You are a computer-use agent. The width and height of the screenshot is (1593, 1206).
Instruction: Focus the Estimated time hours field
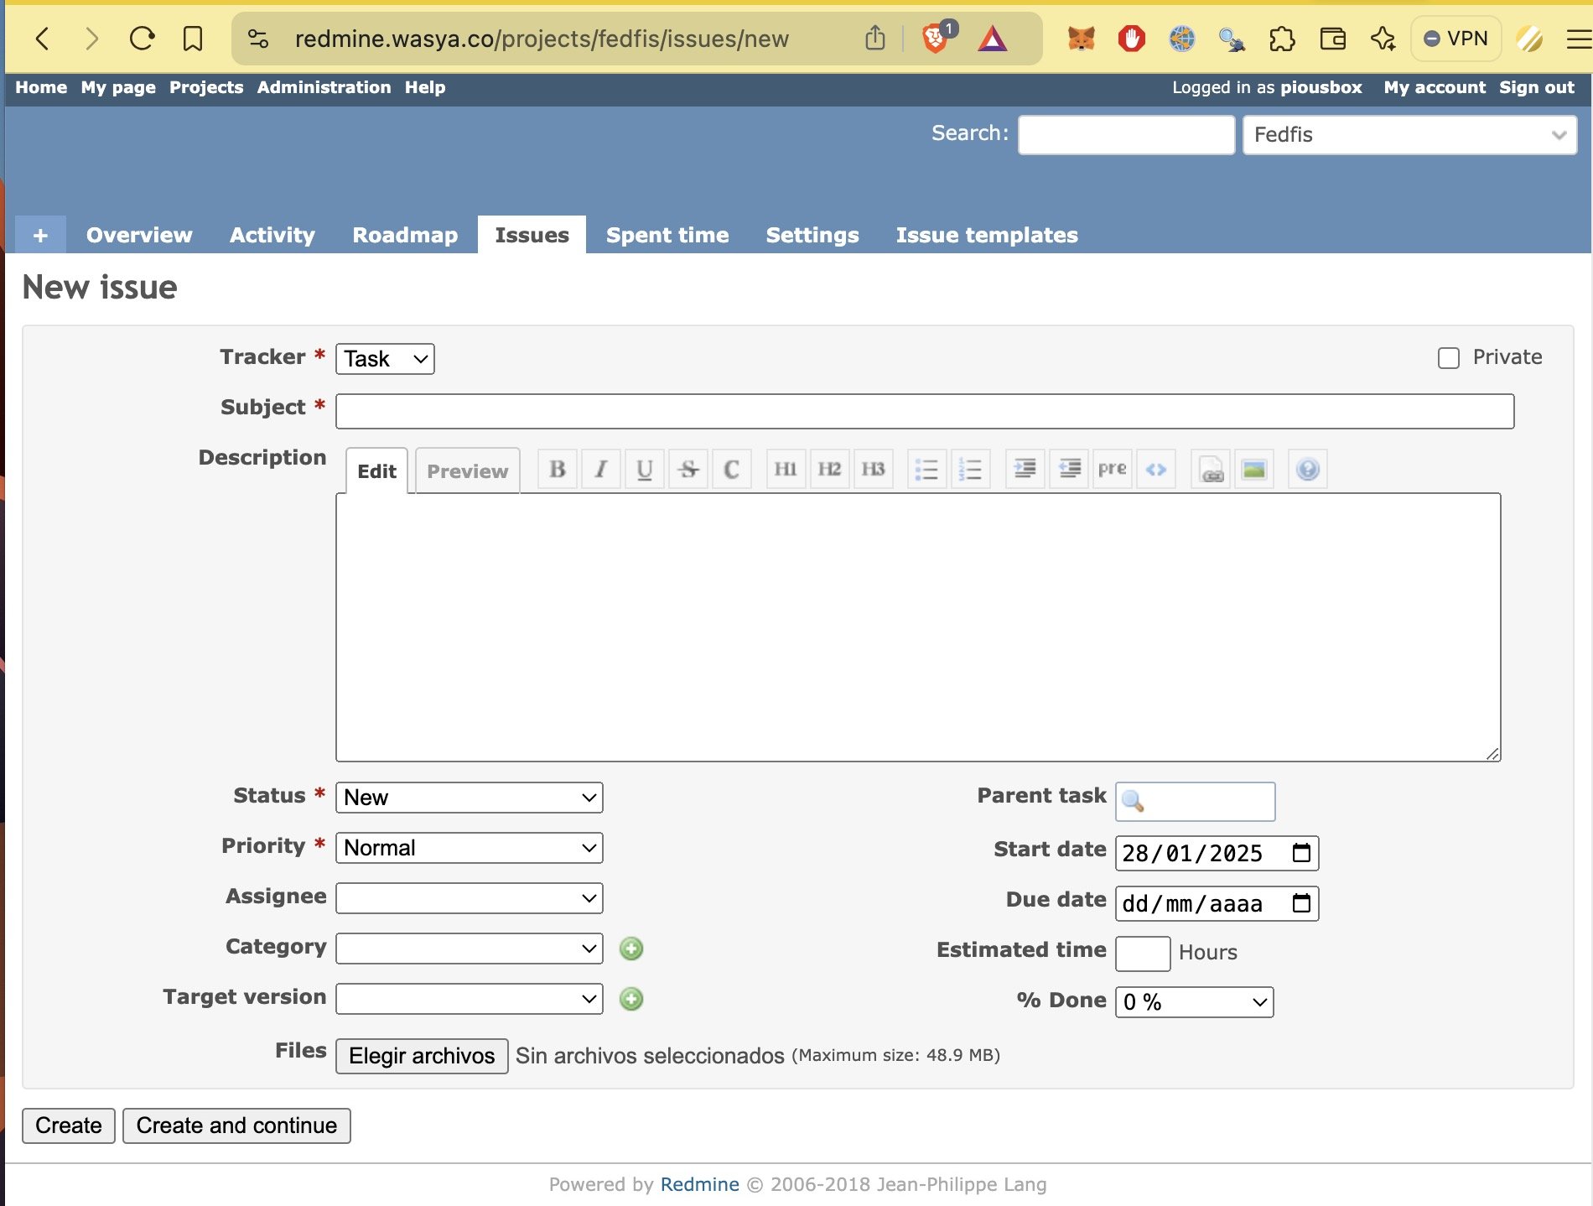(x=1143, y=954)
